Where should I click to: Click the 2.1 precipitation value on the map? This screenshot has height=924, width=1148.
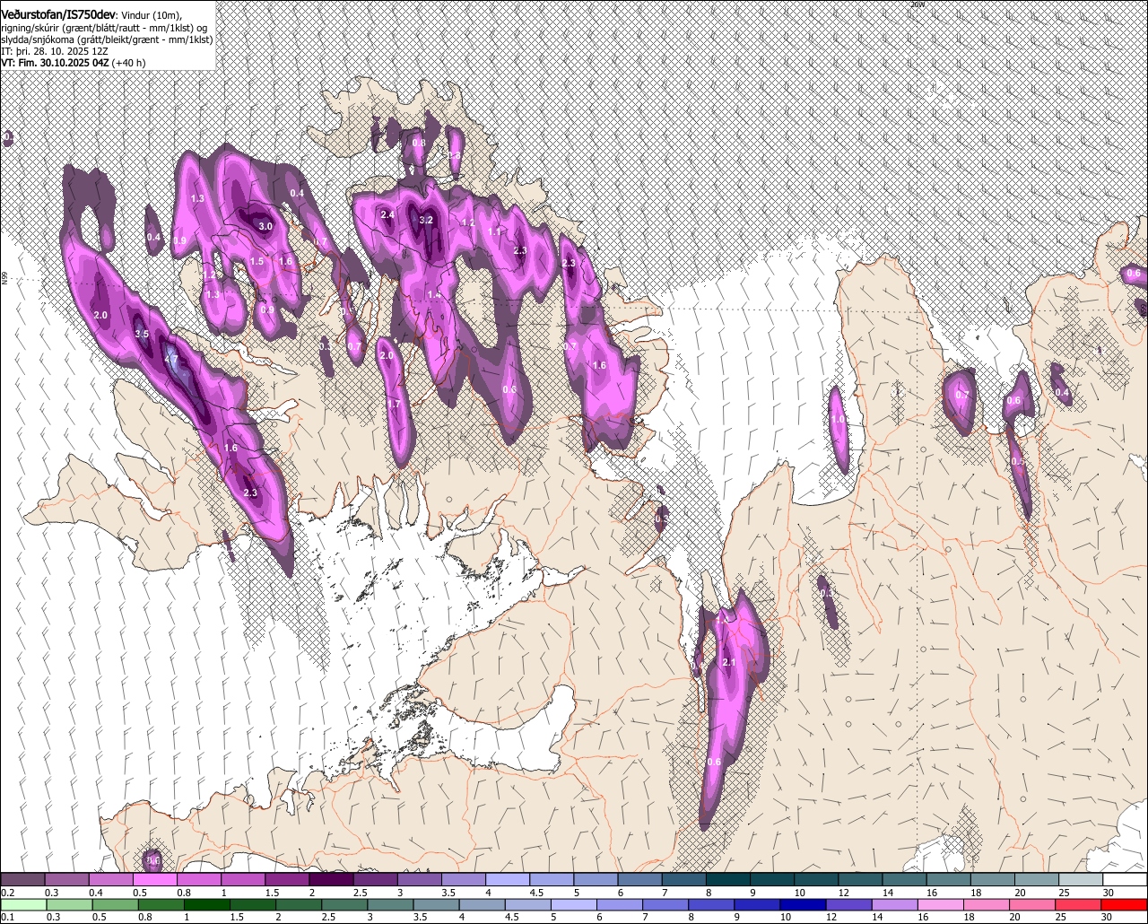click(x=729, y=663)
